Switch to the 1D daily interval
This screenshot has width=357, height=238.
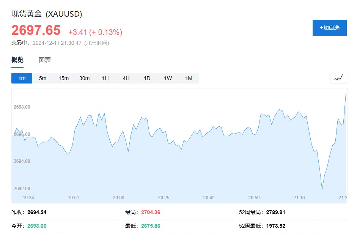[x=147, y=78]
